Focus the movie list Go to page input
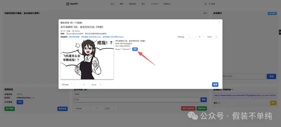 114,108
